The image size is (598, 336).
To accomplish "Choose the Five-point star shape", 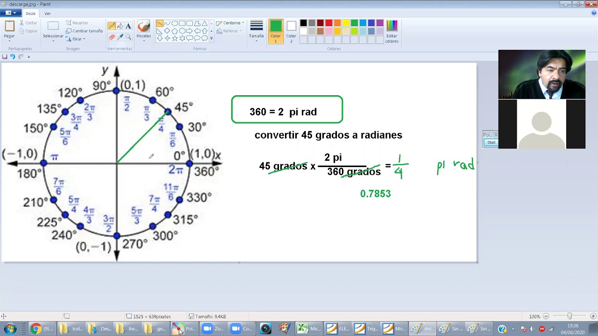I will 175,38.
